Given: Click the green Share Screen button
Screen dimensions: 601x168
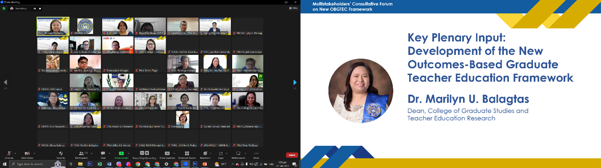Looking at the screenshot, I should (121, 154).
